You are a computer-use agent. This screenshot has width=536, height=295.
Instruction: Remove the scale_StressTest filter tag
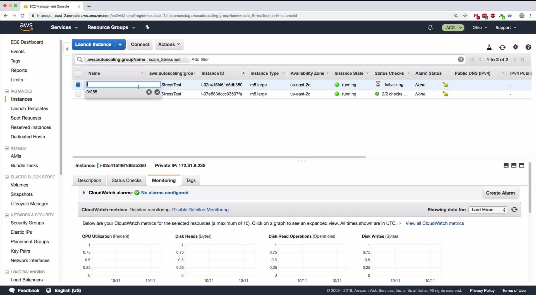pos(185,59)
